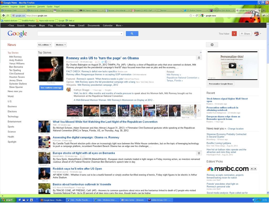Open the Windows Start menu
Viewport: 269px width, 203px height.
(x=8, y=200)
